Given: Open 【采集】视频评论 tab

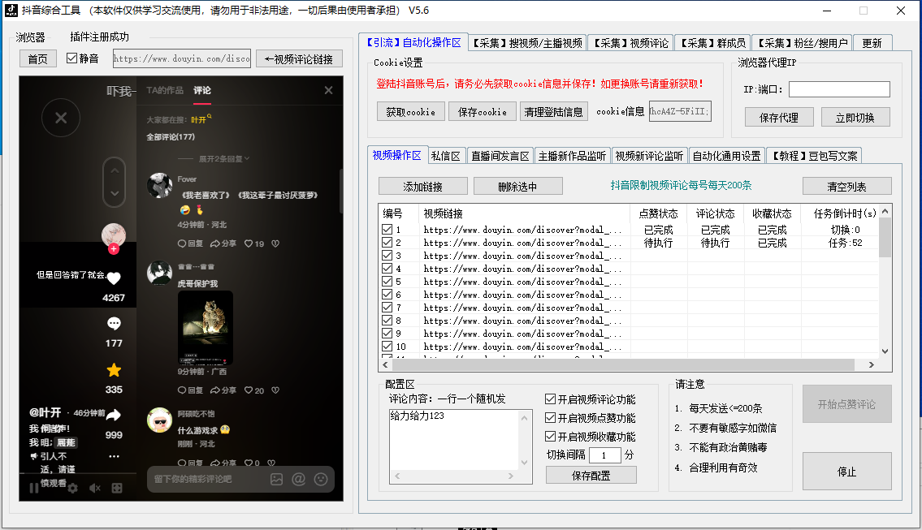Looking at the screenshot, I should click(631, 43).
